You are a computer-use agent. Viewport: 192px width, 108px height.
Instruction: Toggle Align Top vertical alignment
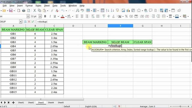(104, 16)
